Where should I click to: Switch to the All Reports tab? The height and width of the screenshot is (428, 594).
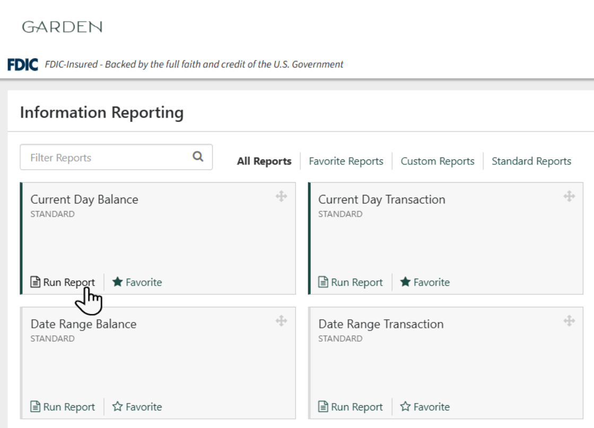264,161
